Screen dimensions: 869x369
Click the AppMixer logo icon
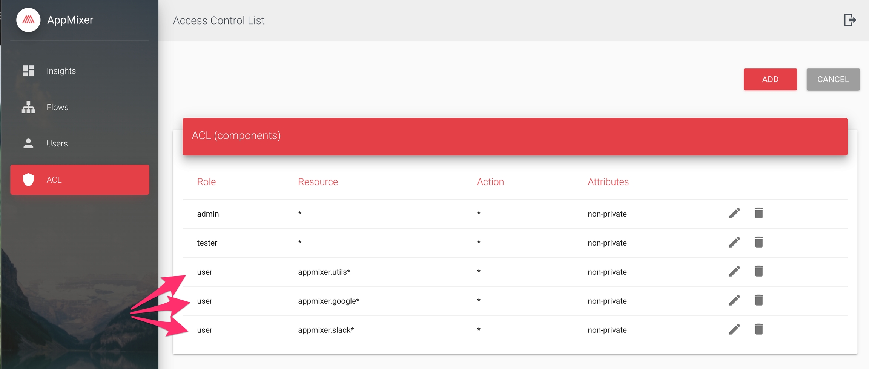28,20
